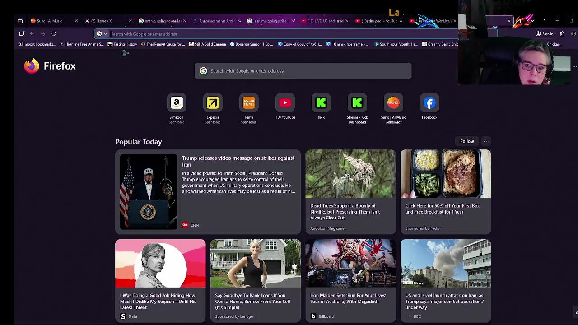The height and width of the screenshot is (325, 578).
Task: Open the BBC News smoke building thumbnail
Action: [446, 263]
